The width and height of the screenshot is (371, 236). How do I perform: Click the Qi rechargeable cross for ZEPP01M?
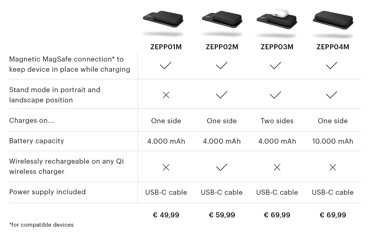point(166,167)
